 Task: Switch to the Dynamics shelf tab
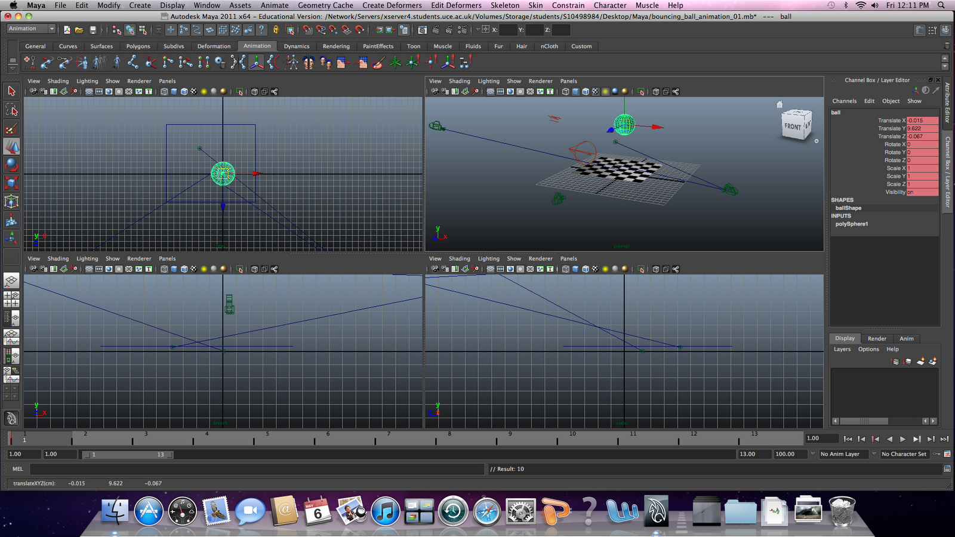point(297,46)
